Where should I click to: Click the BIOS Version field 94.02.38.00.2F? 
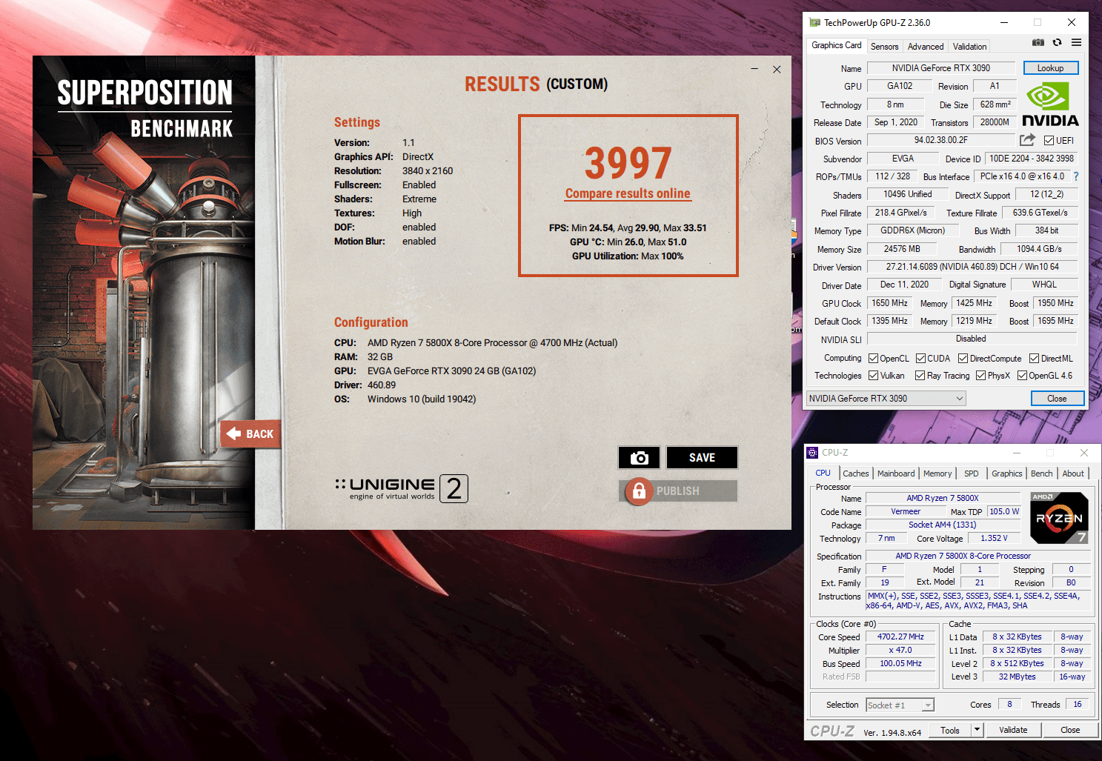pyautogui.click(x=941, y=140)
